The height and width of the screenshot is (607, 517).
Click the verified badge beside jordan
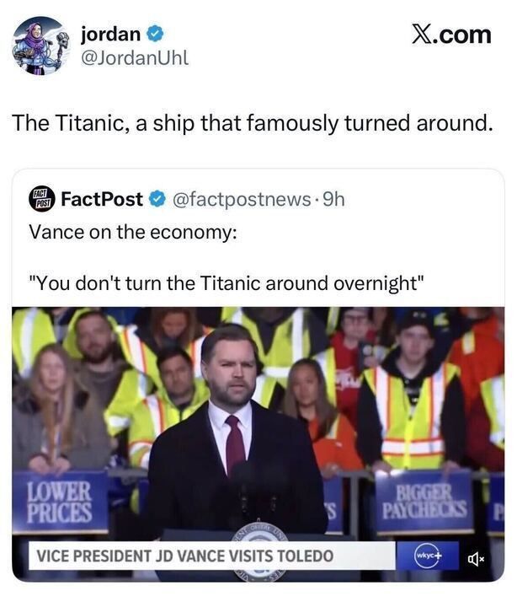tap(155, 35)
